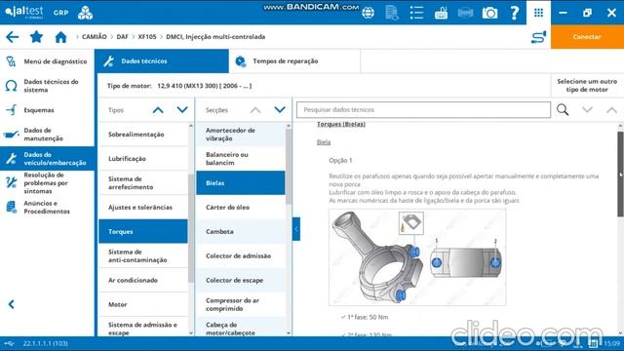This screenshot has width=624, height=351.
Task: Go back with the left arrow icon
Action: [x=13, y=37]
